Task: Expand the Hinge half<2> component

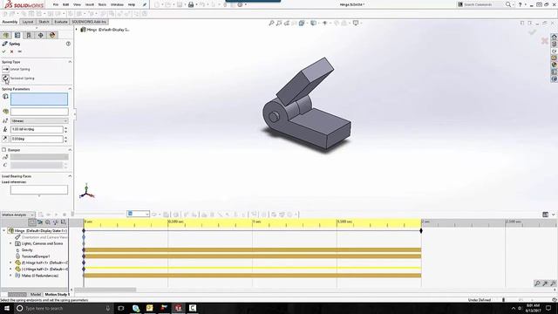Action: tap(10, 270)
